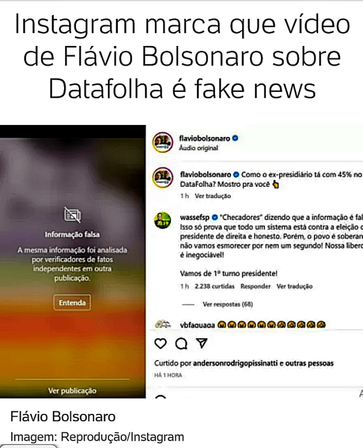Expand Ver respostas (68) replies
The image size is (363, 448).
tap(228, 304)
